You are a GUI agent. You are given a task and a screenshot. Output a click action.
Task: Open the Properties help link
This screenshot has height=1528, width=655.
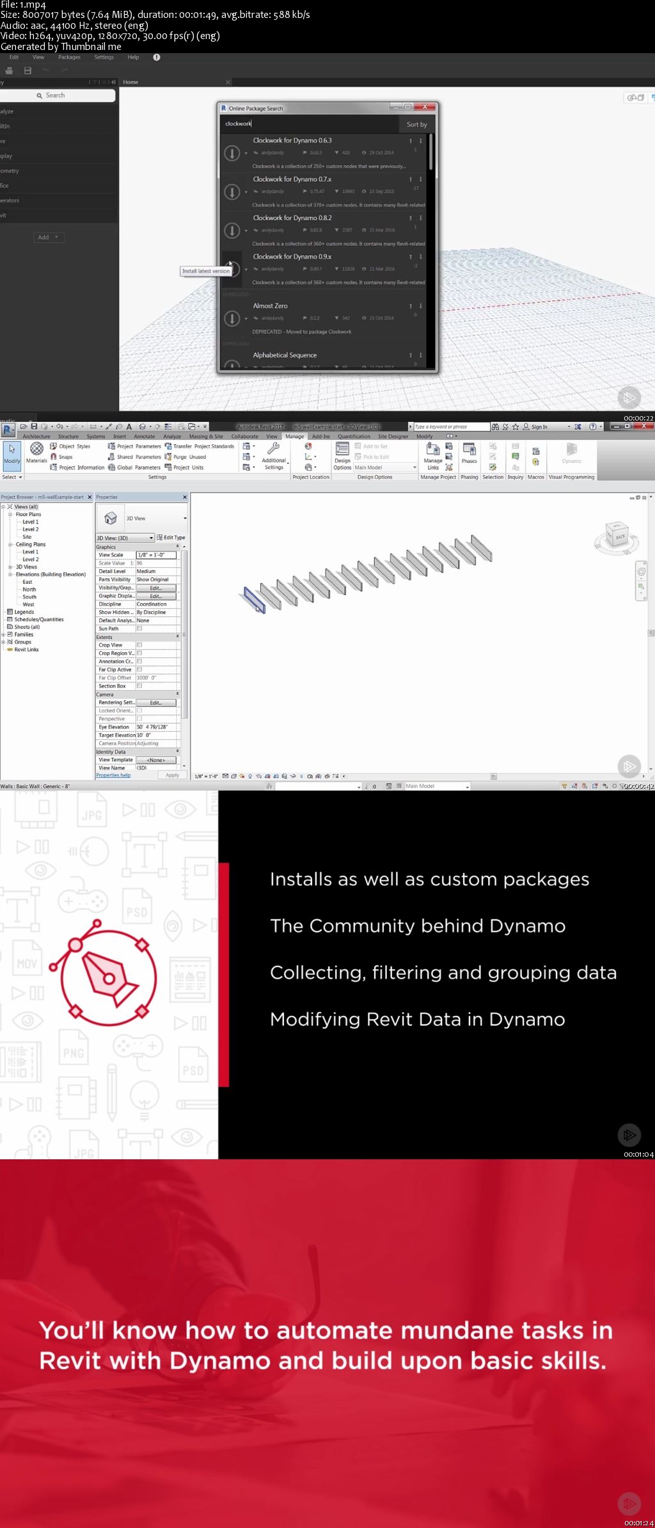tap(113, 775)
